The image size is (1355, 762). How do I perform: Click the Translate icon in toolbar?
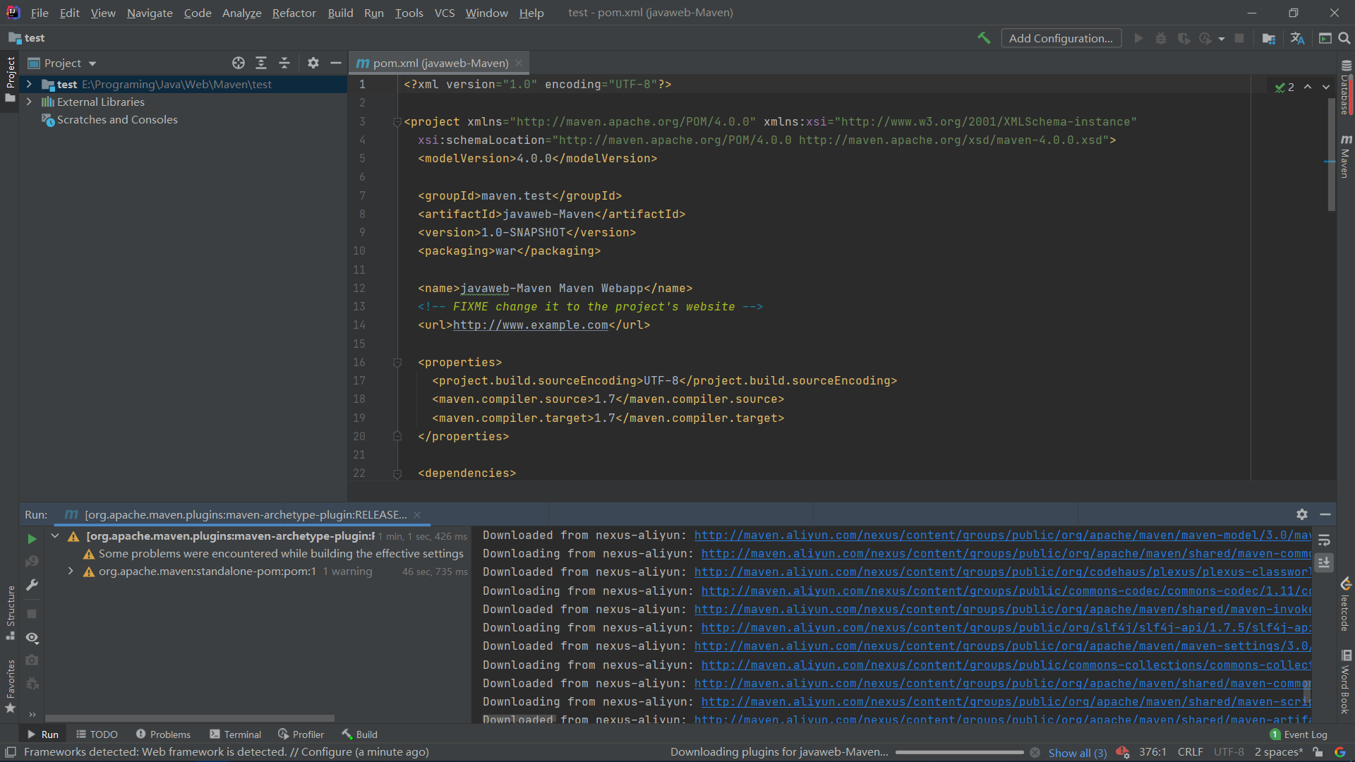click(x=1297, y=38)
